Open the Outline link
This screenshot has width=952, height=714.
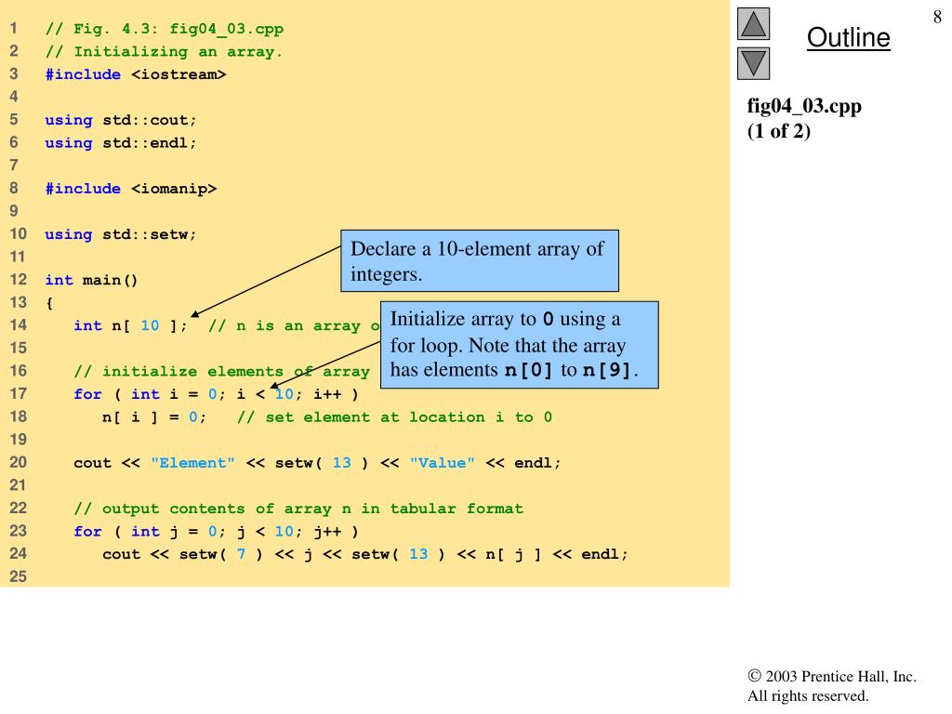848,38
